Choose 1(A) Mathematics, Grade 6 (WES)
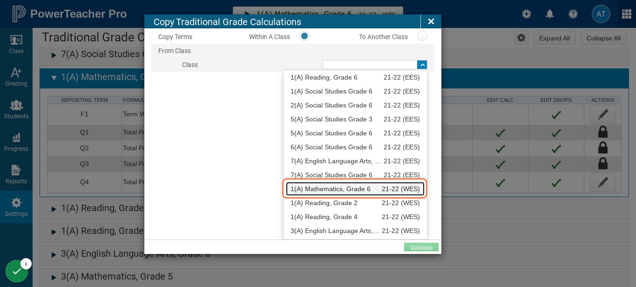The image size is (636, 287). click(x=355, y=189)
